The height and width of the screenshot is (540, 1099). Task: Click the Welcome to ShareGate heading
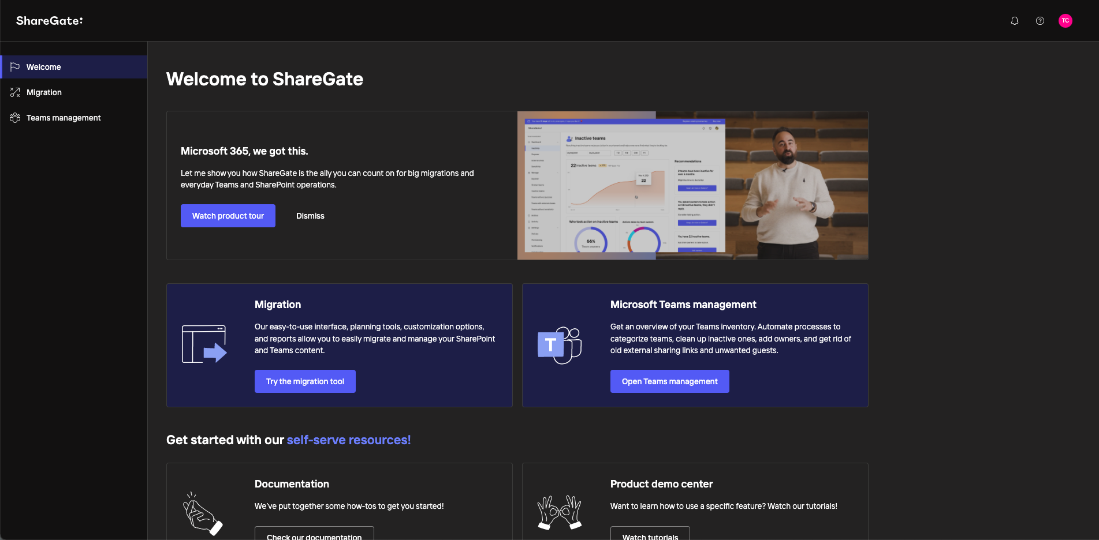click(x=264, y=79)
